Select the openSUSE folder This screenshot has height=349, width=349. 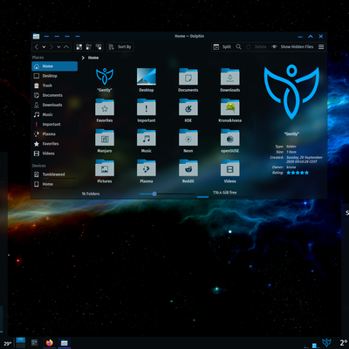[x=230, y=138]
